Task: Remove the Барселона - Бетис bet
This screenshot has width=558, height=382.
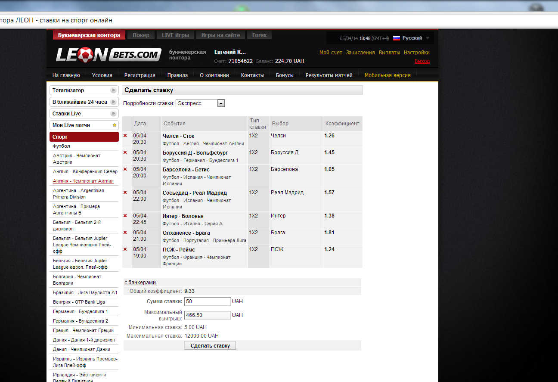Action: 125,169
